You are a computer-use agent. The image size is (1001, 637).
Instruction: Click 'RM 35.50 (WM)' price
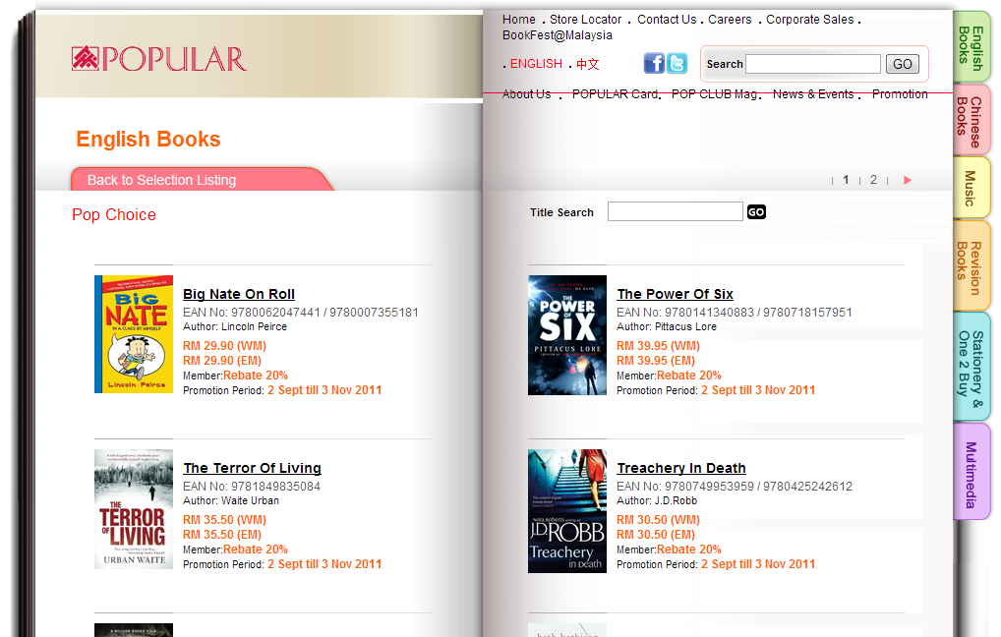pos(225,520)
